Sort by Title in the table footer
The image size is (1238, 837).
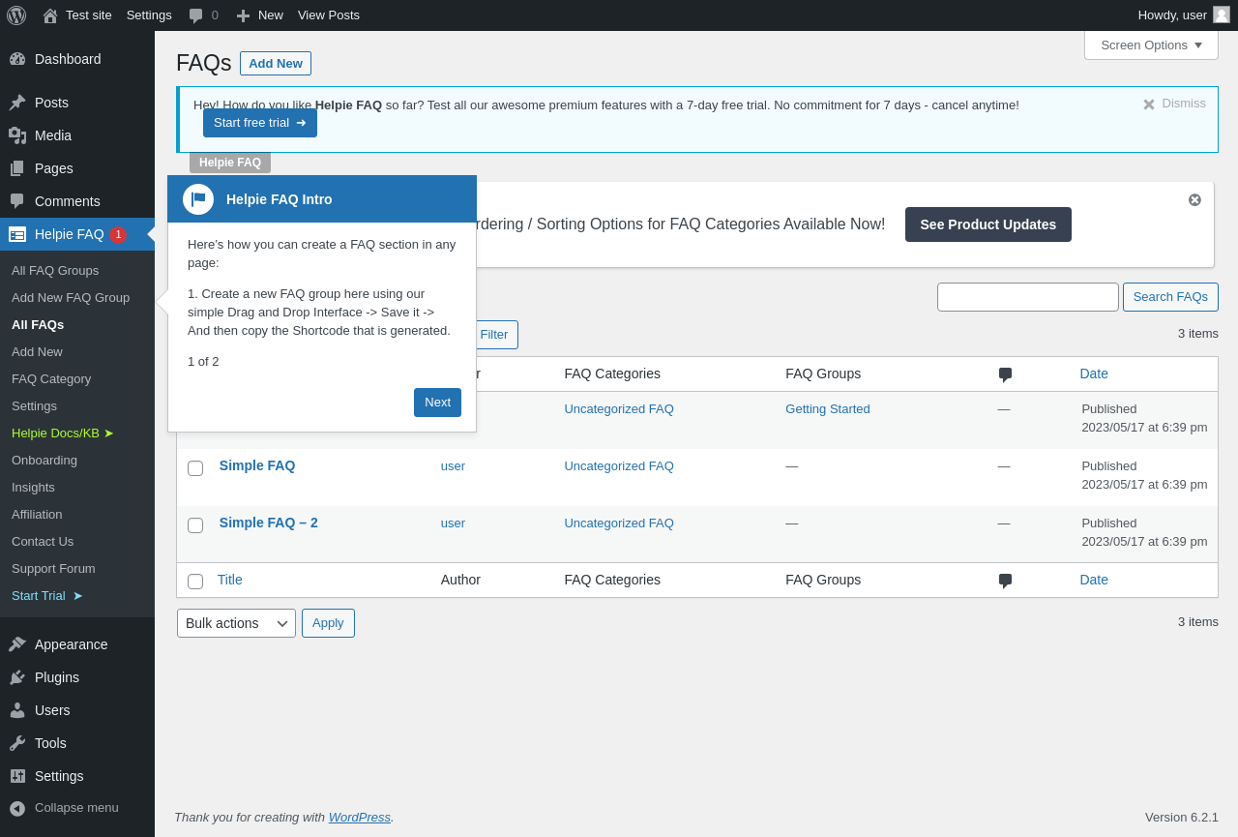[230, 580]
